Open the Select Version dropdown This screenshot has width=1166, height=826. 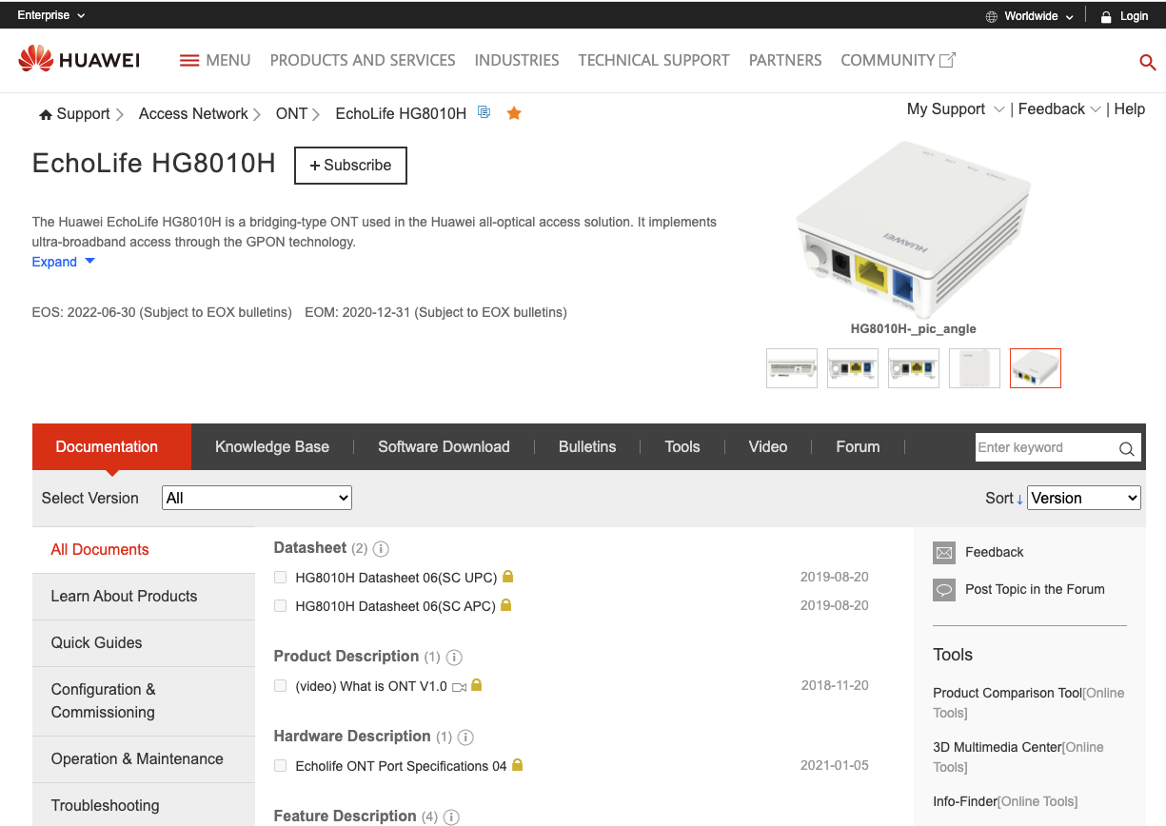[256, 497]
